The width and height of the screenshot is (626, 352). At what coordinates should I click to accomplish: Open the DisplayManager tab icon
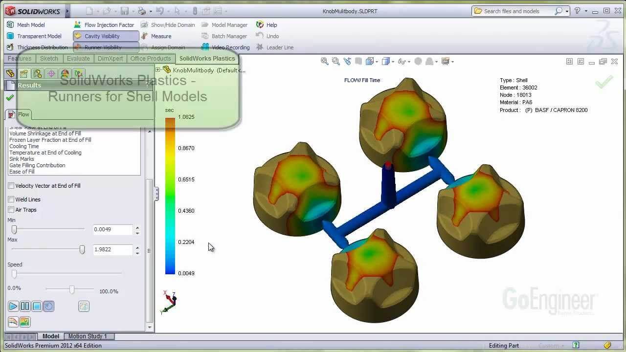65,74
